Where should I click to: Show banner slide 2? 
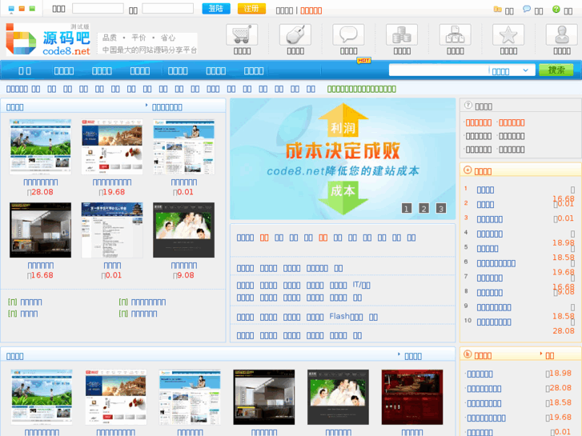(x=423, y=209)
